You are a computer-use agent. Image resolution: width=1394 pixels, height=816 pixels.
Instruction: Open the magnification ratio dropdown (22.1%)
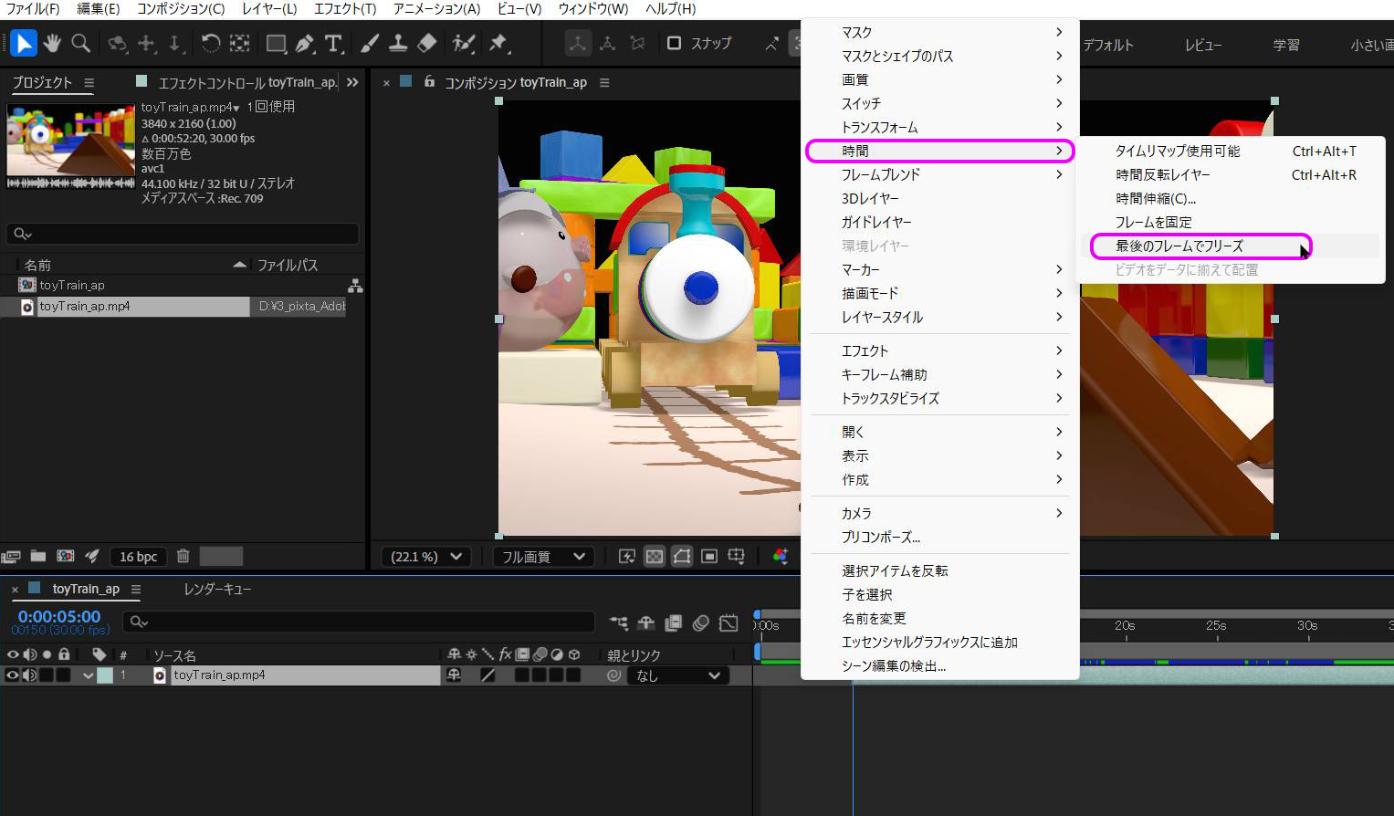point(426,556)
